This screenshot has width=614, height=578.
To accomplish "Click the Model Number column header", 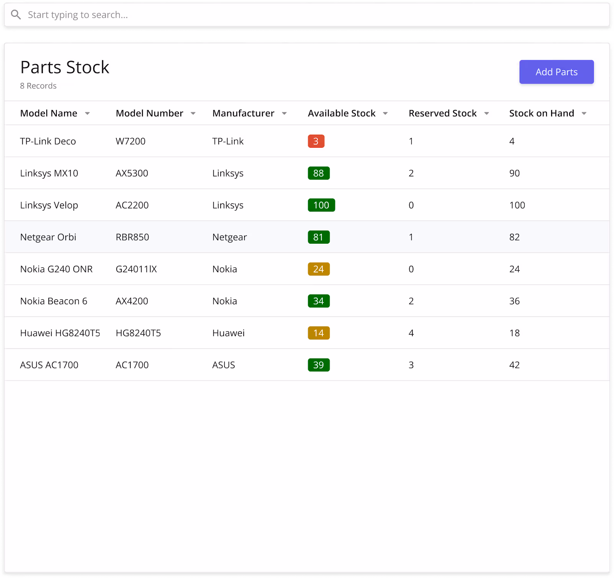I will [x=150, y=113].
